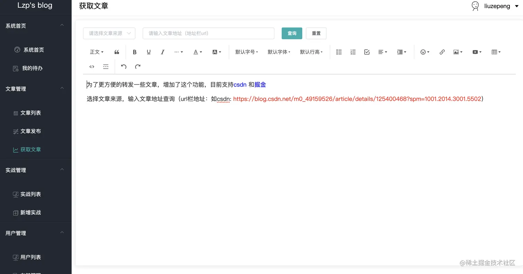Open more text styles menu (three dots)
The width and height of the screenshot is (523, 274).
178,52
